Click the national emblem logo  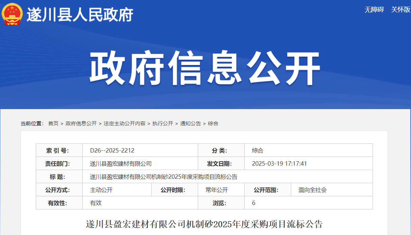click(12, 14)
